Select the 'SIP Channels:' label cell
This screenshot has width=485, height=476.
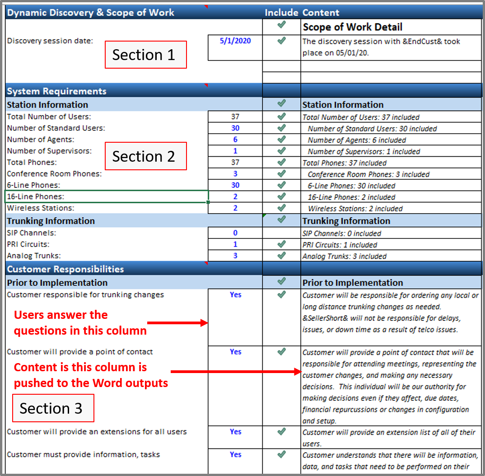pyautogui.click(x=107, y=233)
